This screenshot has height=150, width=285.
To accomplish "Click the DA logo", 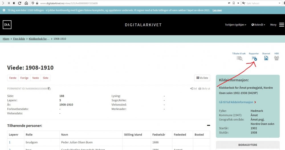I will 7,25.
